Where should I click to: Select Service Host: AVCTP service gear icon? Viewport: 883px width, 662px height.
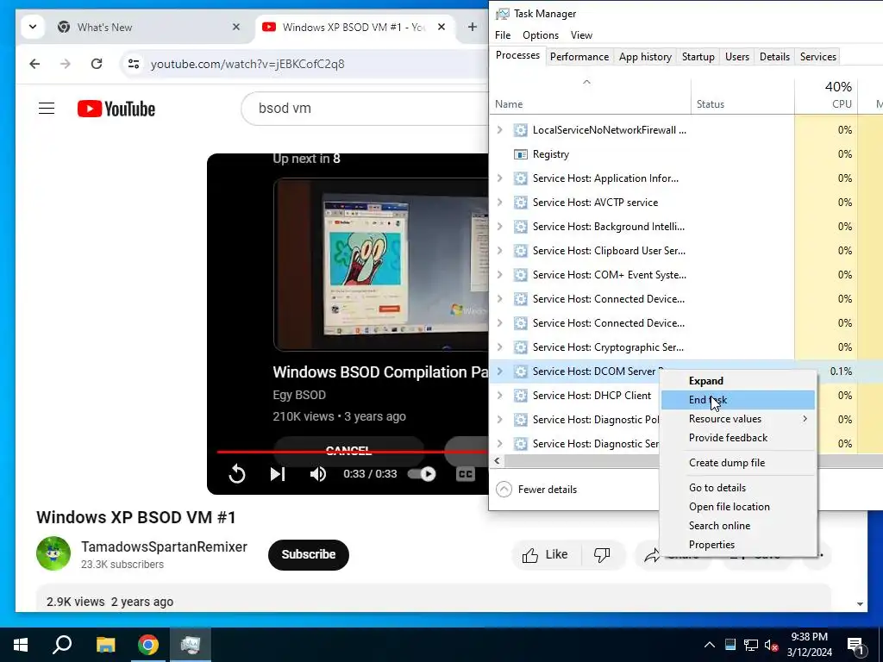click(520, 203)
